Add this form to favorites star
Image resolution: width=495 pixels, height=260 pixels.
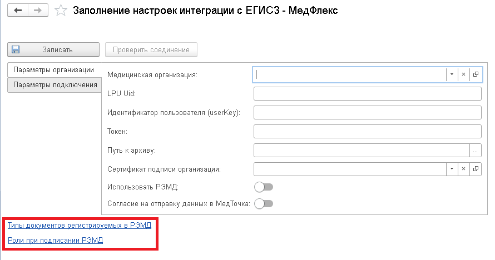[x=62, y=11]
